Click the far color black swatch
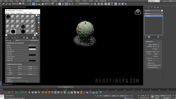176x99 pixels. click(32, 47)
